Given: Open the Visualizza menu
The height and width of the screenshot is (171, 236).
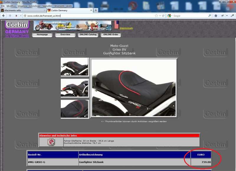Looking at the screenshot, I should coord(22,6).
